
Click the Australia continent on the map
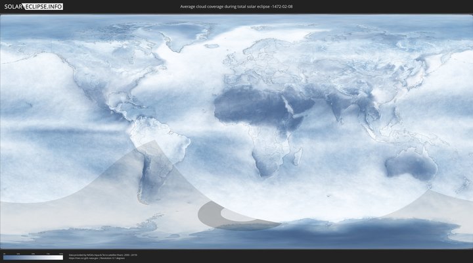(411, 164)
